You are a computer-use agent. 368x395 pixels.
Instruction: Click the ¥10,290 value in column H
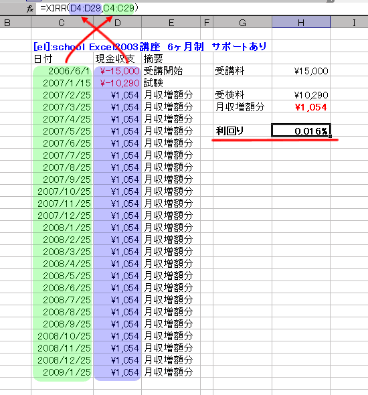tap(301, 95)
